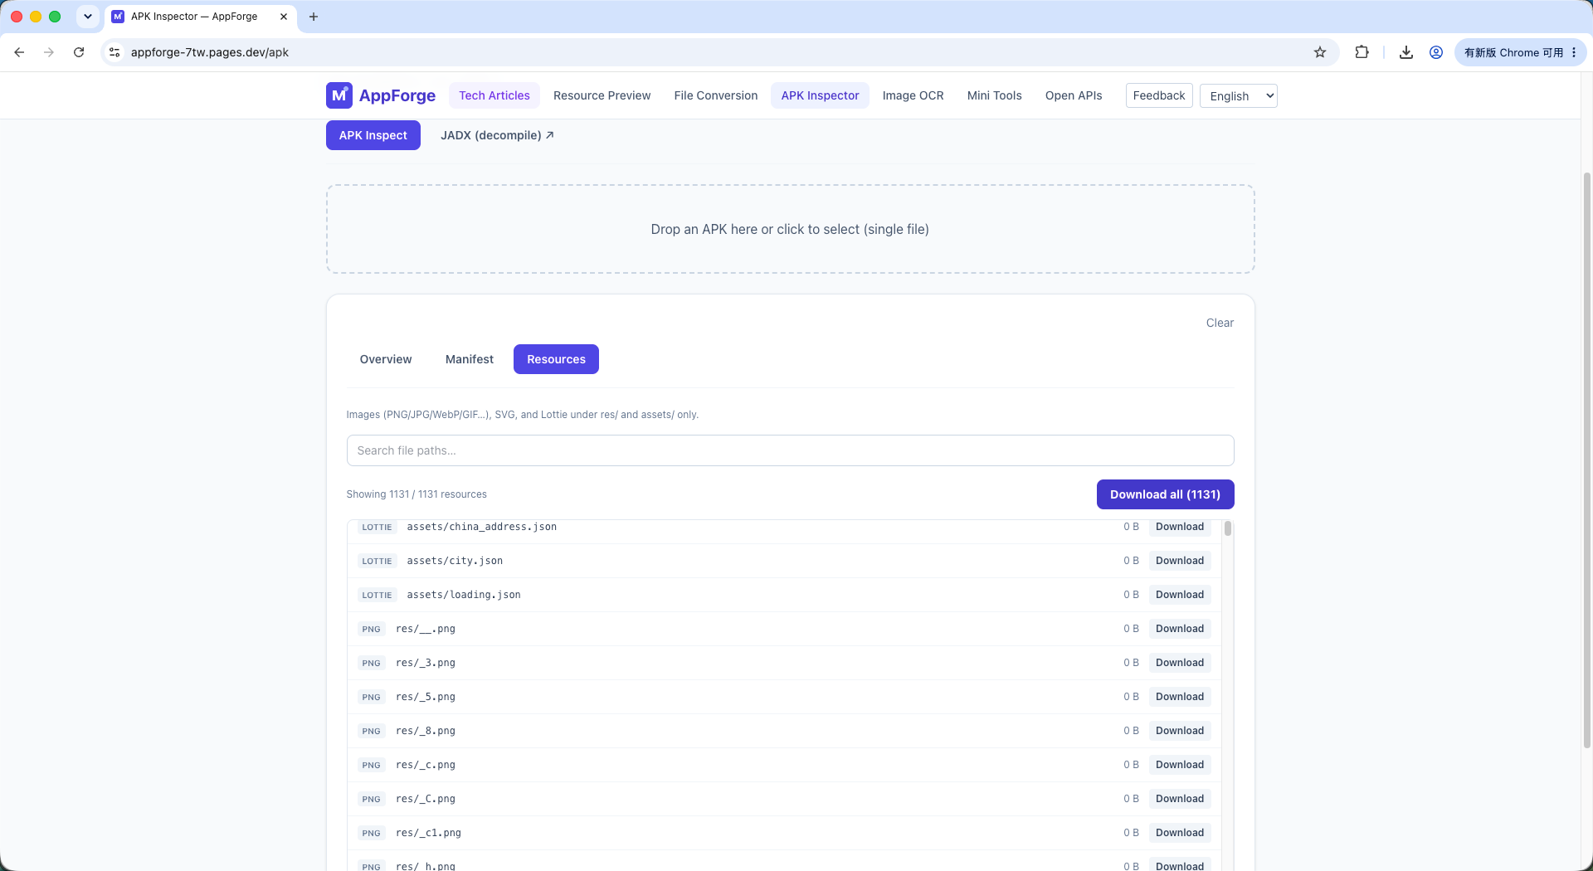The height and width of the screenshot is (871, 1593).
Task: Download res/_3.png
Action: click(x=1179, y=663)
